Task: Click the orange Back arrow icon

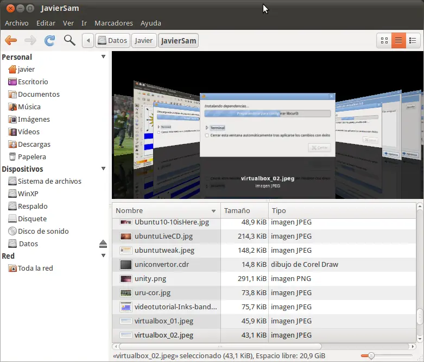Action: [x=11, y=40]
